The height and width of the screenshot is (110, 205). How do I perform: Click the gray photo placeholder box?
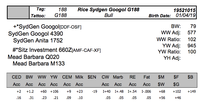point(18,12)
